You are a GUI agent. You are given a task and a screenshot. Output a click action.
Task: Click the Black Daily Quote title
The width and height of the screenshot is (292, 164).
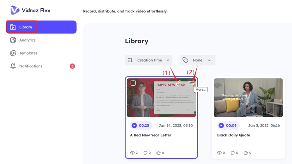[234, 135]
